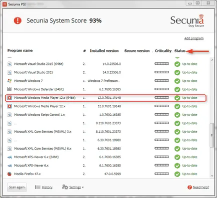Click the Windows Media Player 12.x (64bit) icon
This screenshot has width=217, height=198.
[9, 98]
